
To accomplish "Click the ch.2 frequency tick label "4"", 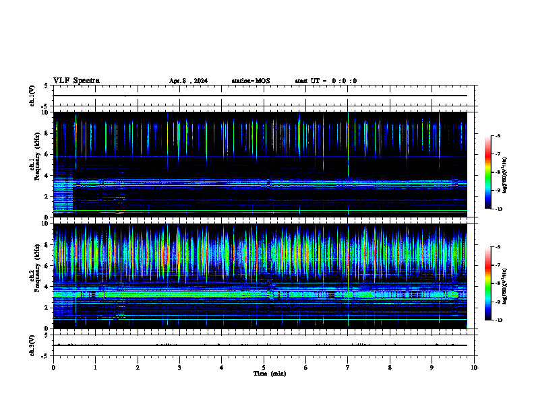I will click(x=47, y=287).
